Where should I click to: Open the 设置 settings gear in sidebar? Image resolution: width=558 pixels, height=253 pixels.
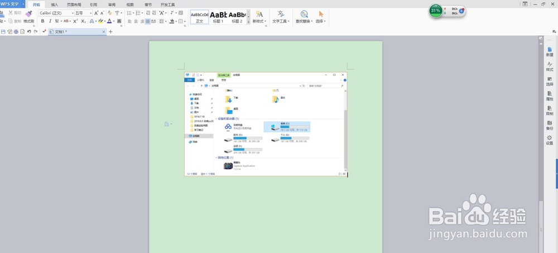coord(550,140)
